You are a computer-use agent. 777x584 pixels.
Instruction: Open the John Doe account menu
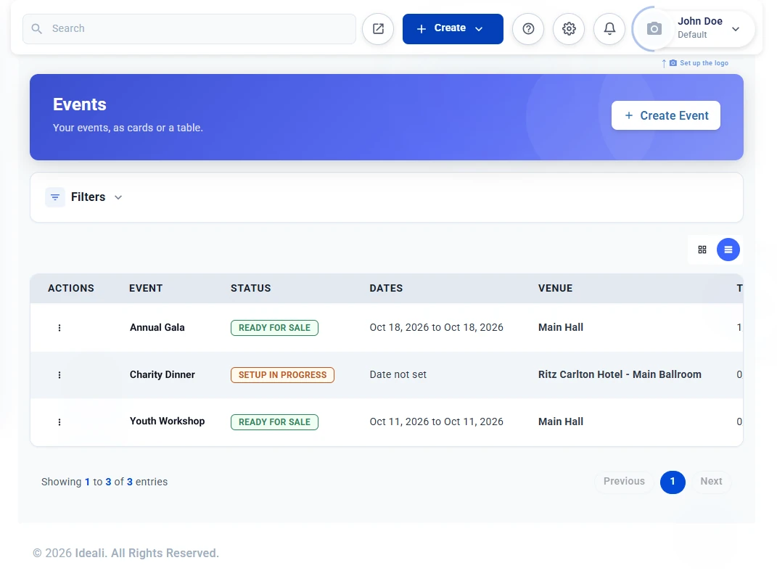tap(708, 28)
